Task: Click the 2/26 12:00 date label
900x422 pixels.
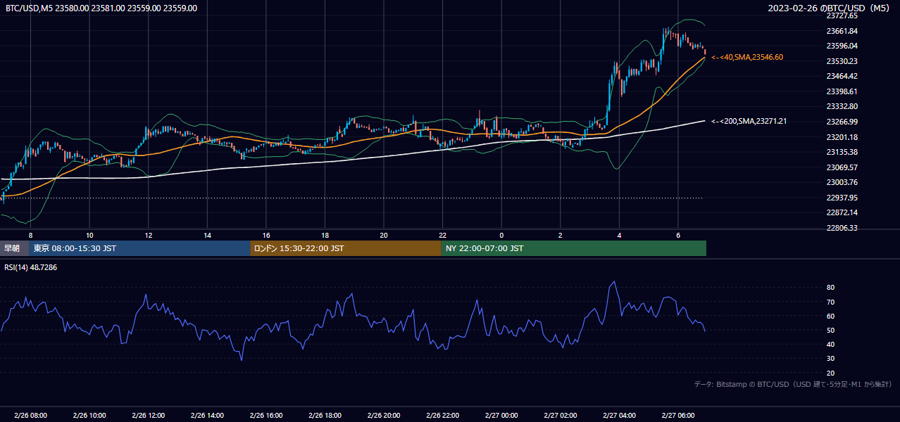Action: coord(148,416)
